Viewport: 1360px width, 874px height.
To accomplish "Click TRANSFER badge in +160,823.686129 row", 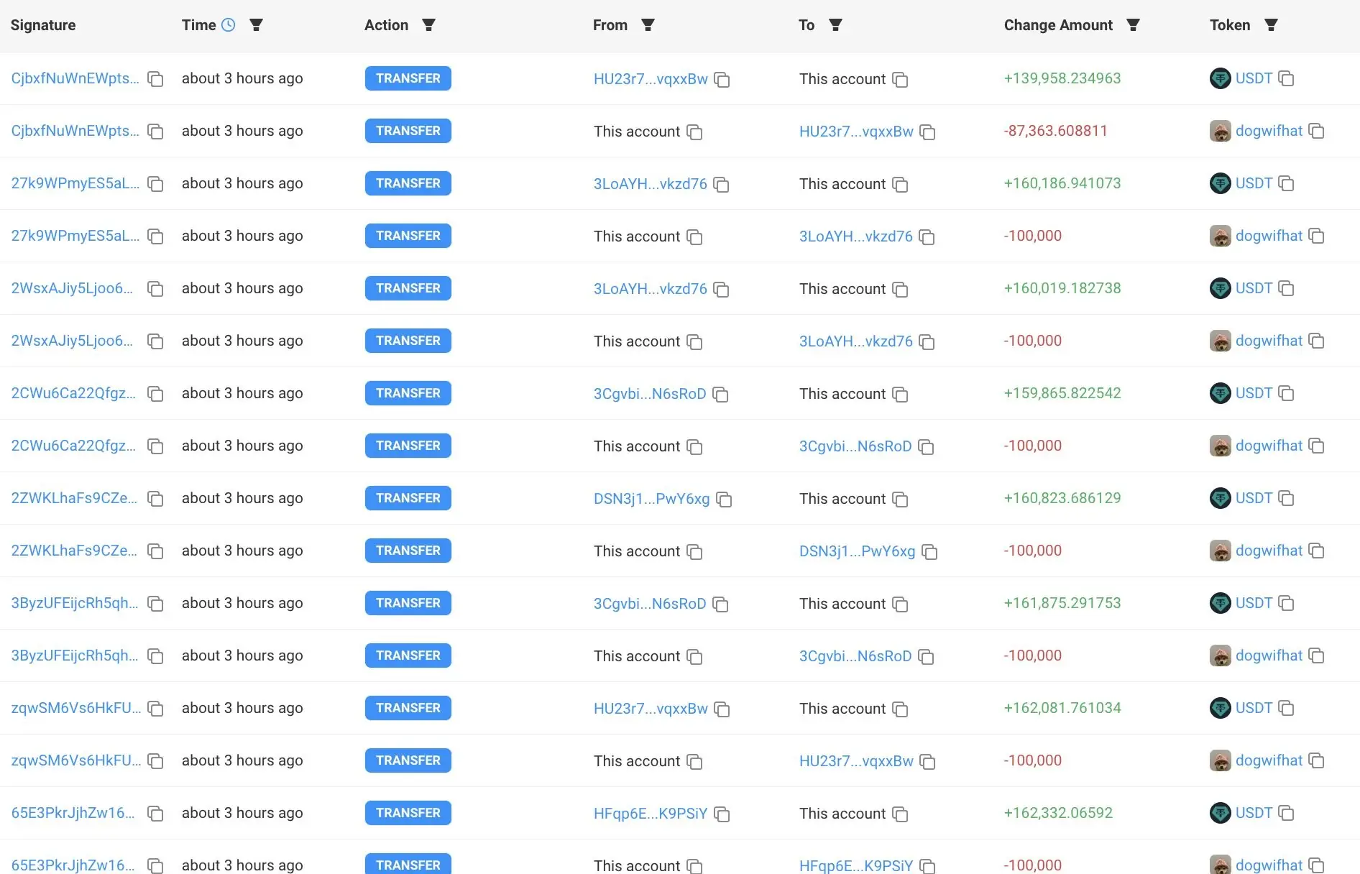I will click(x=408, y=498).
